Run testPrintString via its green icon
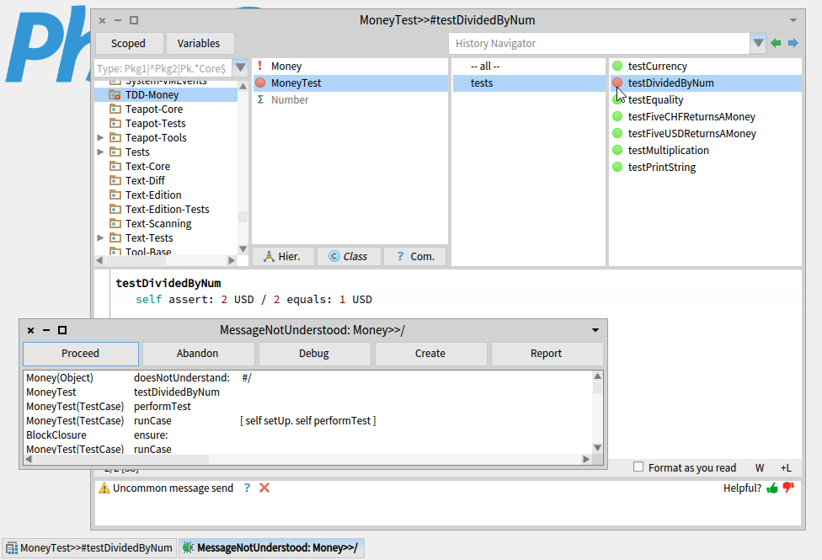The image size is (822, 560). [x=617, y=167]
